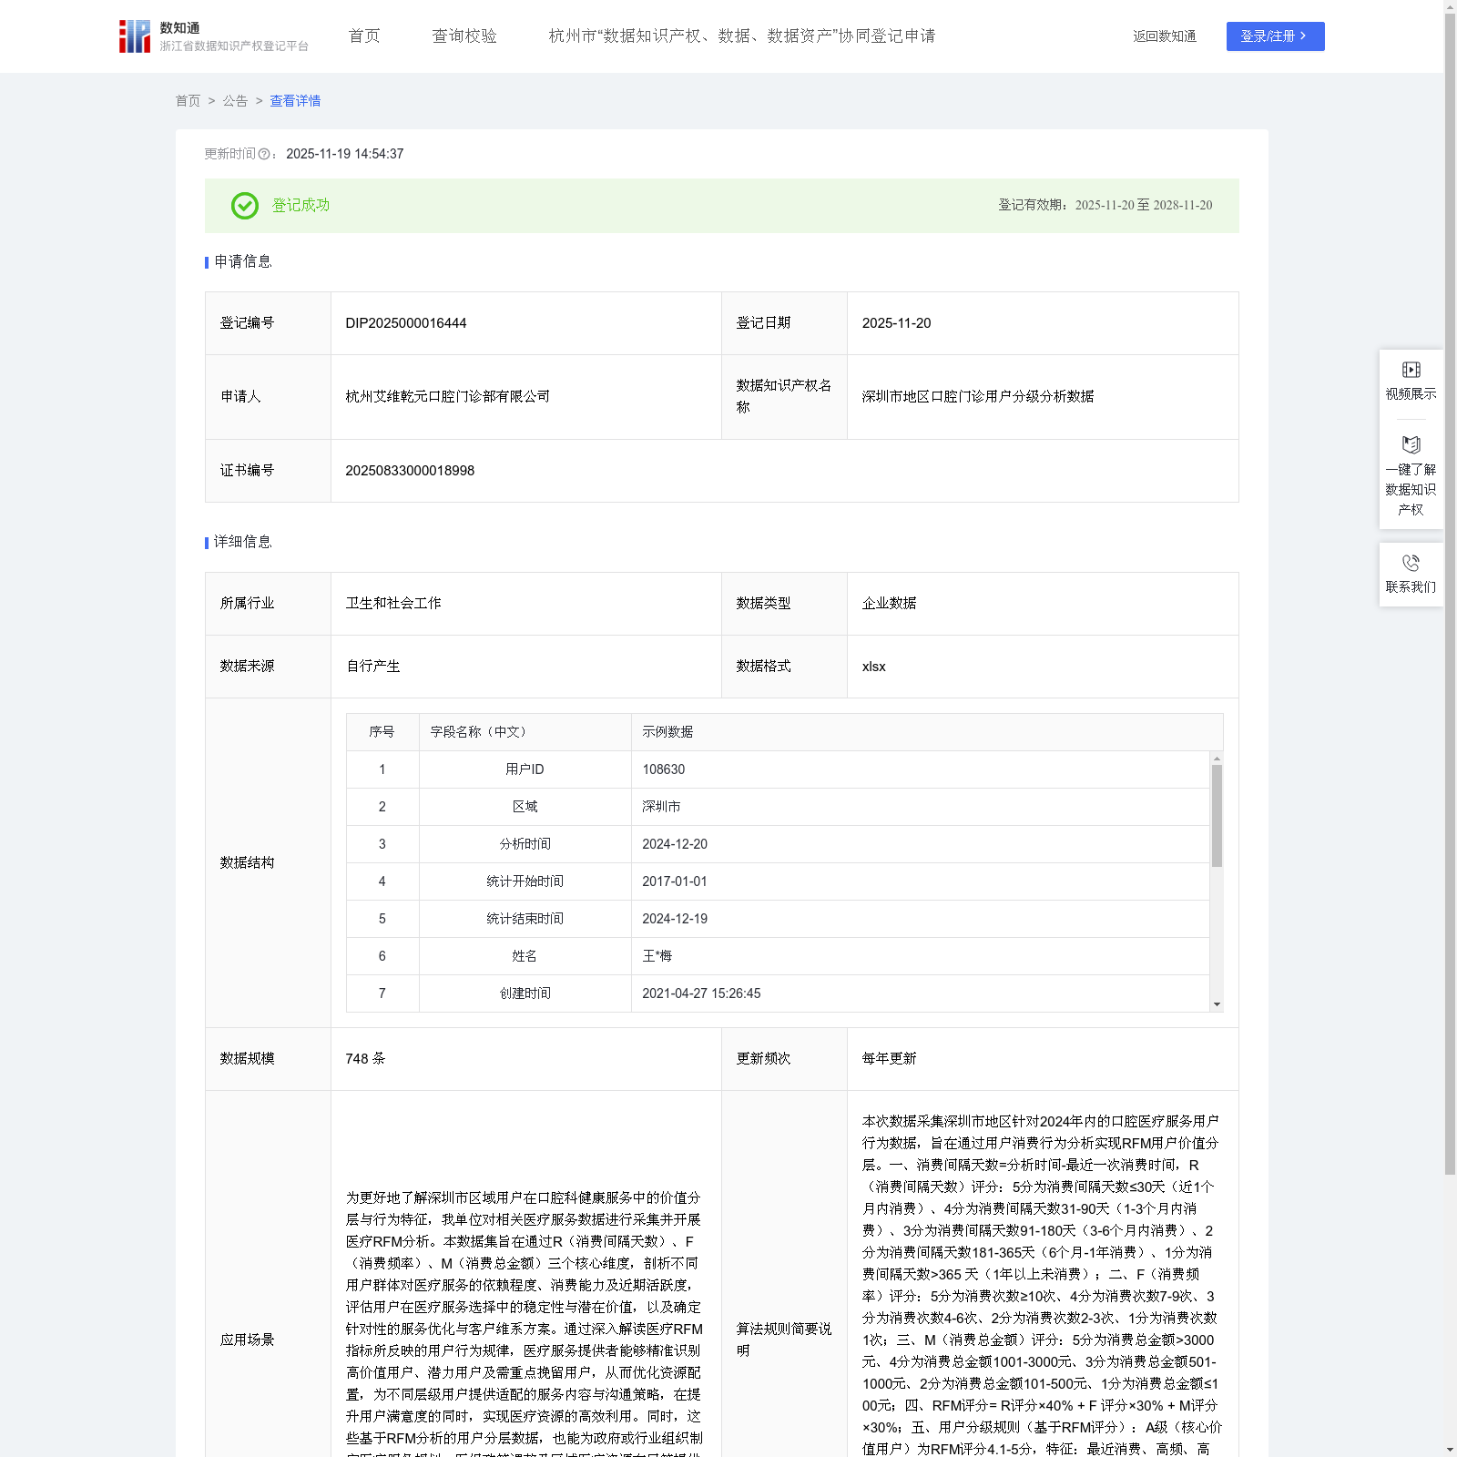Viewport: 1457px width, 1457px height.
Task: Go to 首页 in the breadcrumb
Action: click(188, 101)
